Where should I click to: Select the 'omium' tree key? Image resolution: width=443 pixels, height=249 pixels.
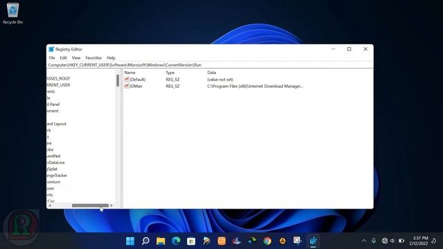(54, 182)
